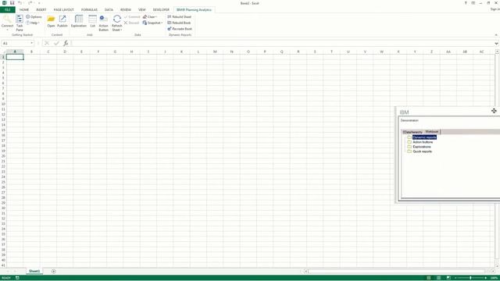
Task: Click the Publish icon
Action: click(x=62, y=19)
